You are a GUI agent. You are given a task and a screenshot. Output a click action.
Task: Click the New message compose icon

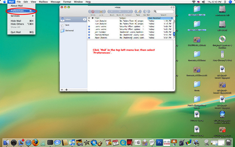coord(138,12)
